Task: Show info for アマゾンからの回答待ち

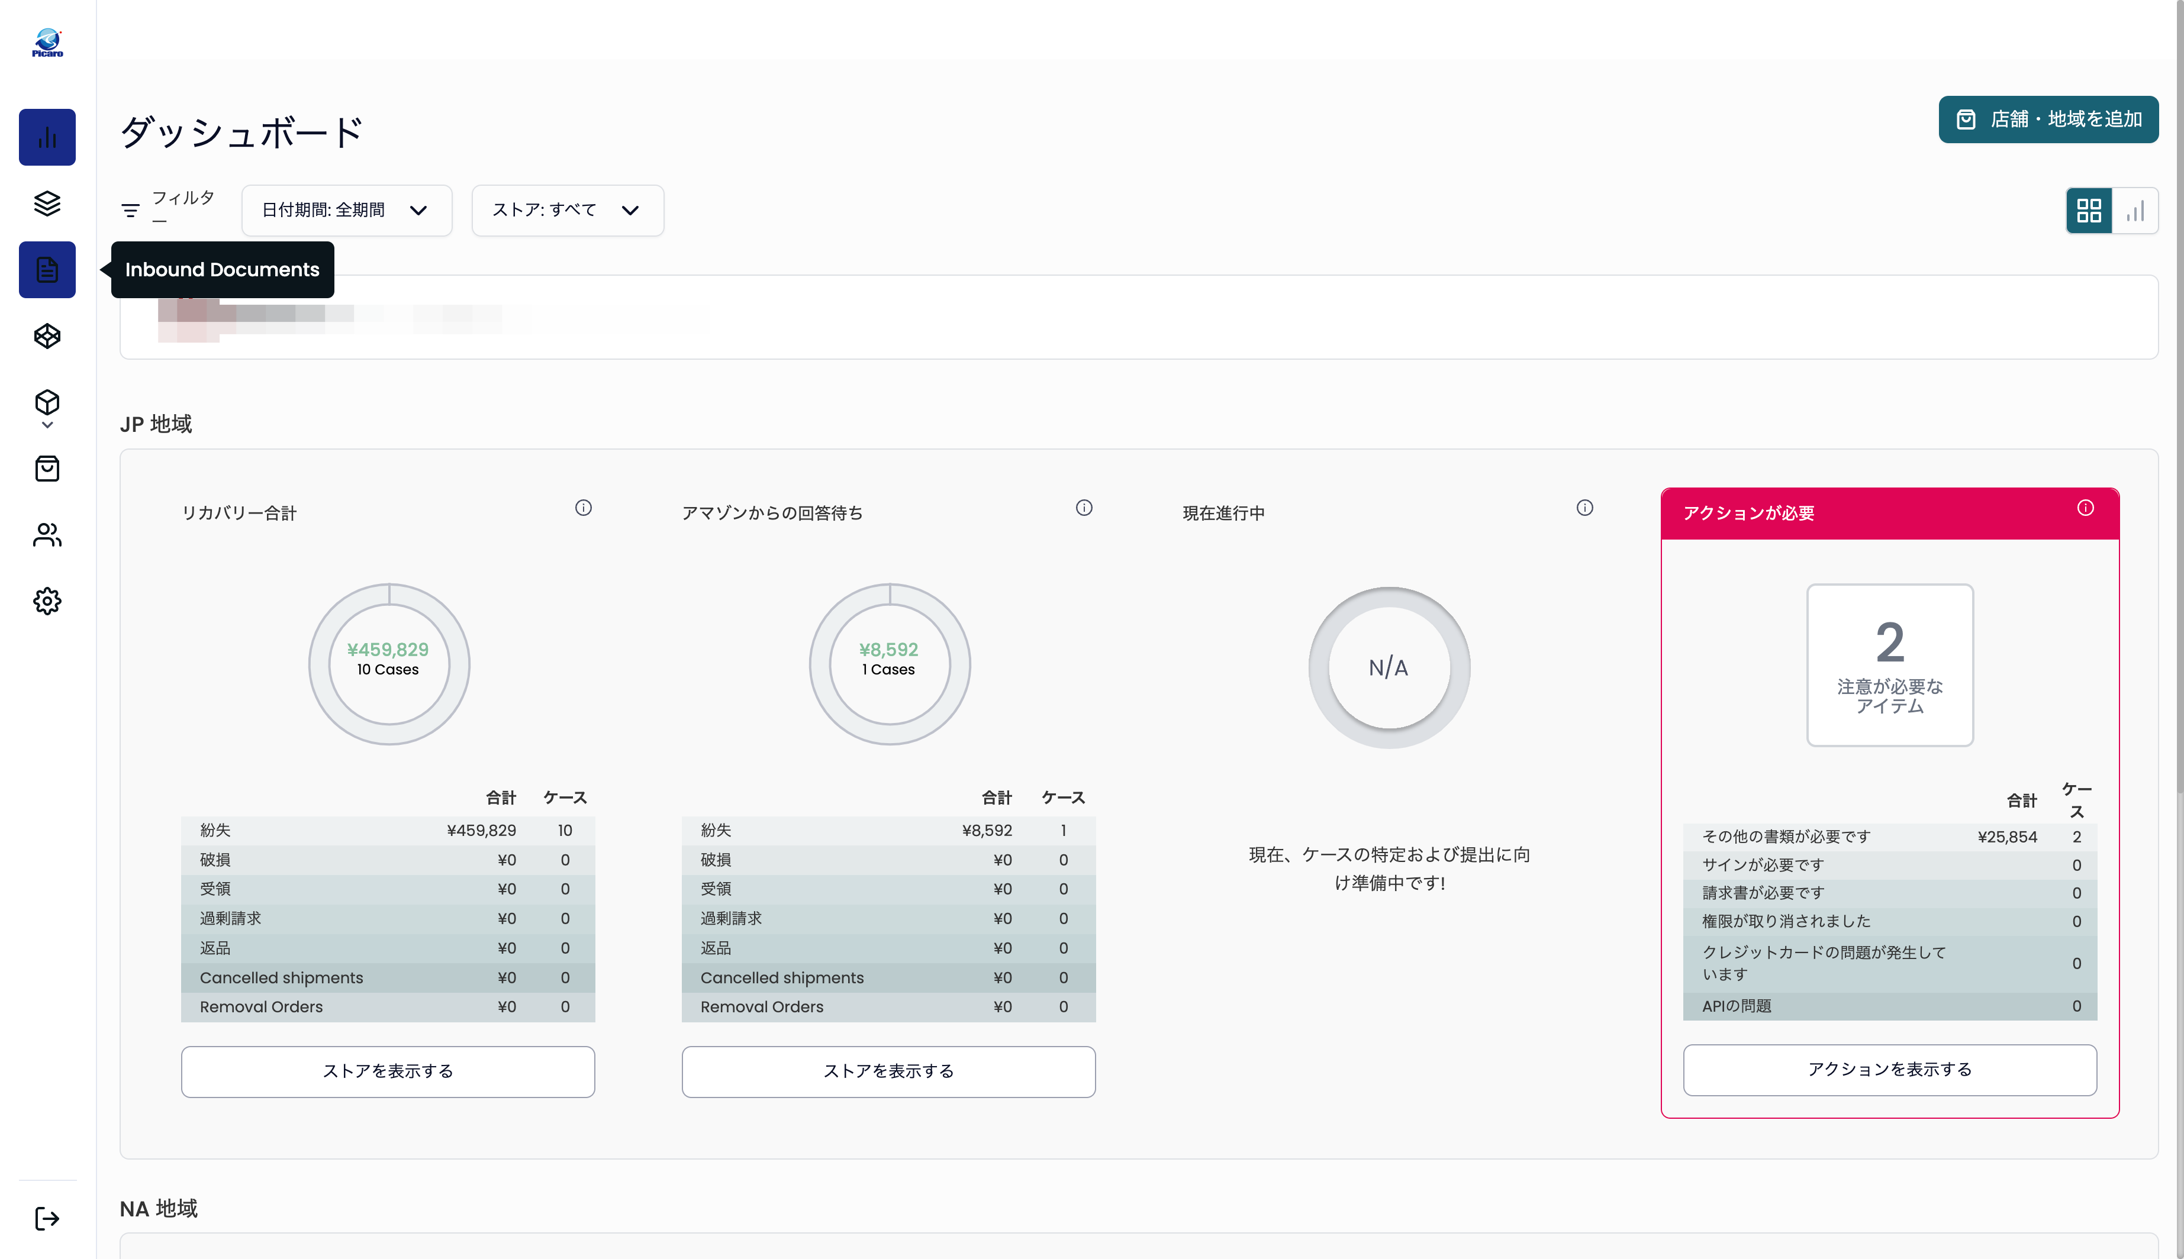Action: 1085,508
